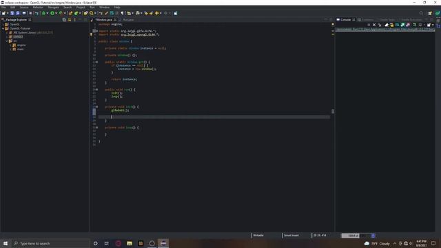
Task: Collapse the src folder node
Action: [7, 41]
